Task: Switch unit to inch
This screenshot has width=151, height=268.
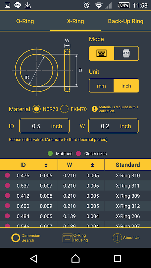Action: (x=126, y=86)
